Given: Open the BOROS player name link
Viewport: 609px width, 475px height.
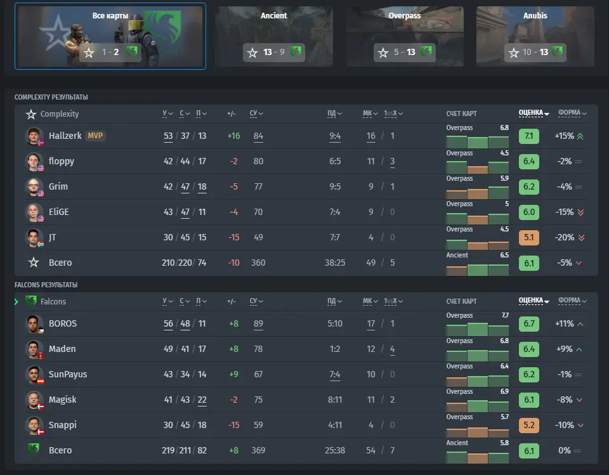Looking at the screenshot, I should [63, 323].
